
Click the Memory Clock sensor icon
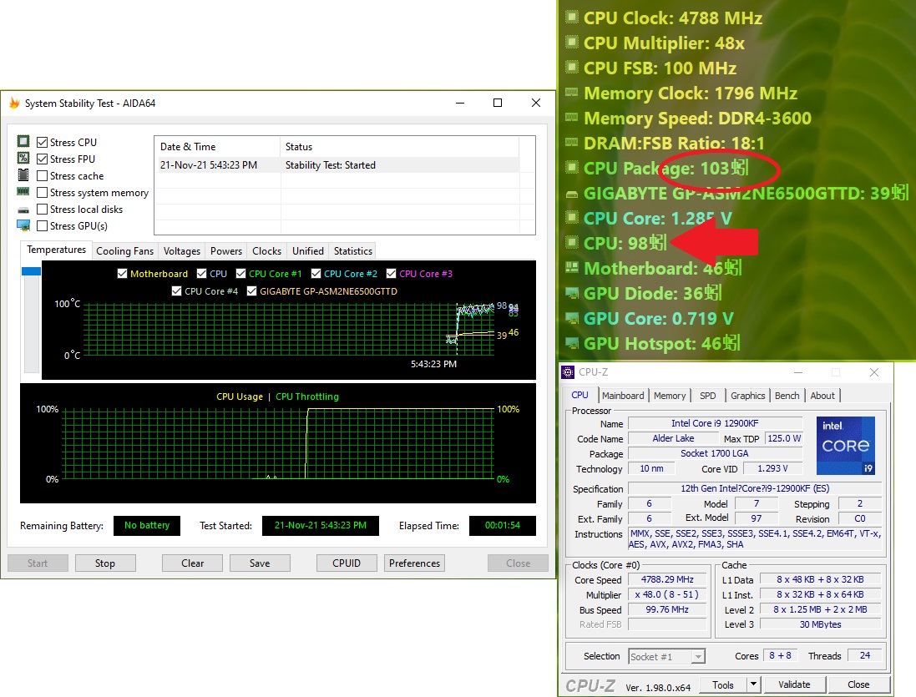point(571,92)
